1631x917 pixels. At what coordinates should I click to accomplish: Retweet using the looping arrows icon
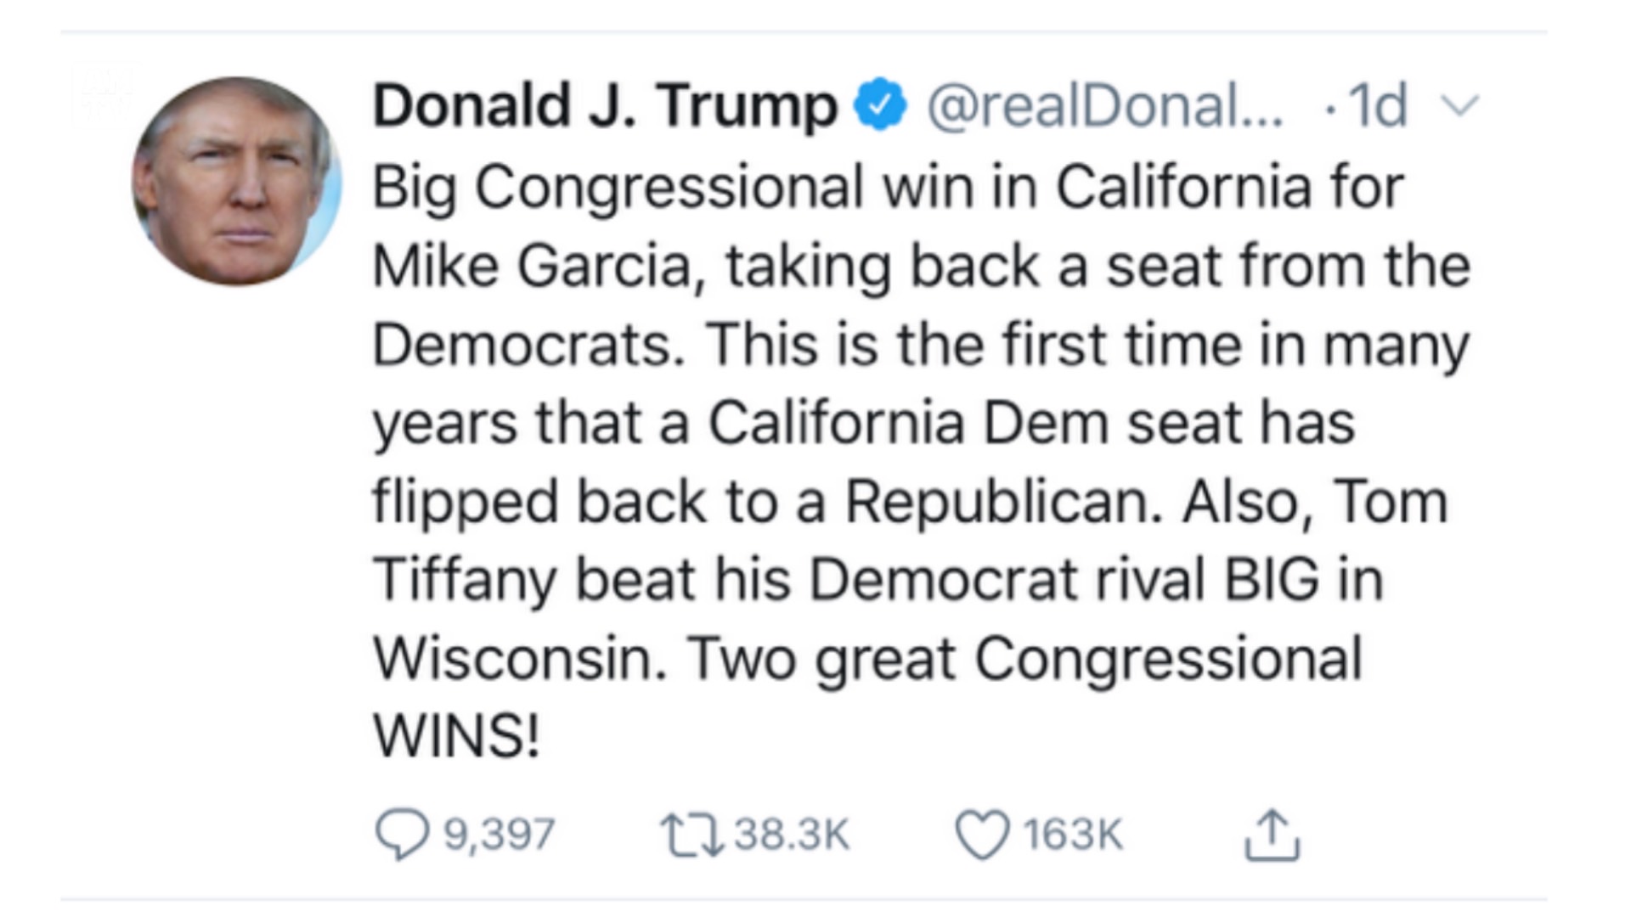coord(692,835)
